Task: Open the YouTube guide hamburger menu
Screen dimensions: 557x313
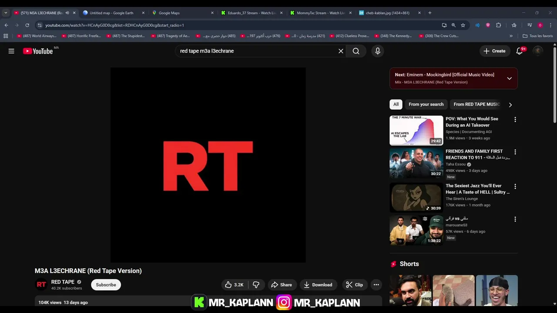Action: pyautogui.click(x=11, y=51)
